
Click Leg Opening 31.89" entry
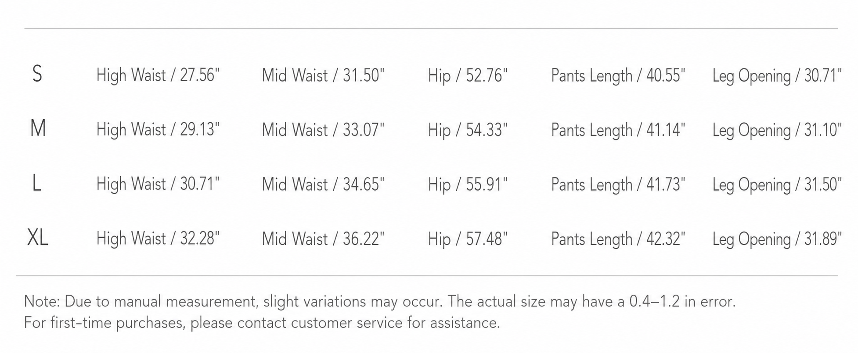777,239
